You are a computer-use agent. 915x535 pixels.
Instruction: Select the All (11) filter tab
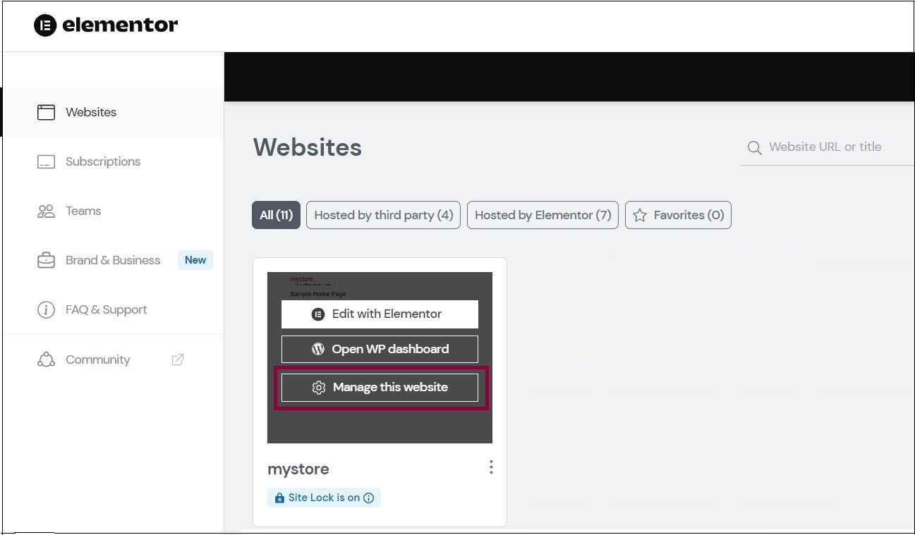pos(276,215)
